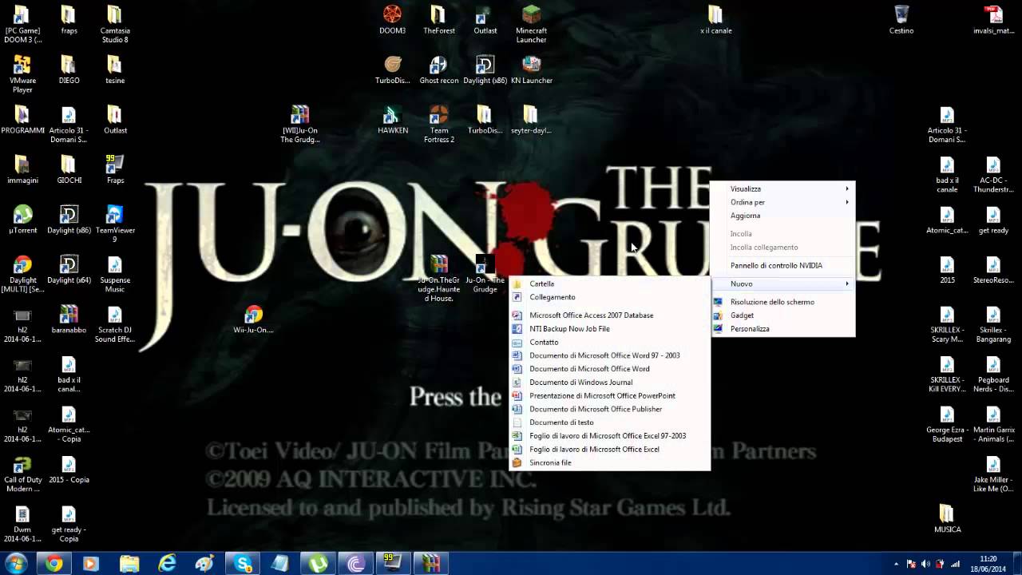Create a new Collegamento
This screenshot has width=1022, height=575.
point(609,297)
